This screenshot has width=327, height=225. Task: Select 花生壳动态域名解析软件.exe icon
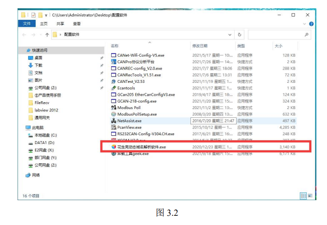113,147
